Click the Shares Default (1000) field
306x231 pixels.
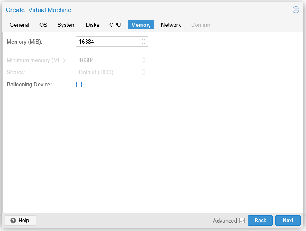pos(108,72)
